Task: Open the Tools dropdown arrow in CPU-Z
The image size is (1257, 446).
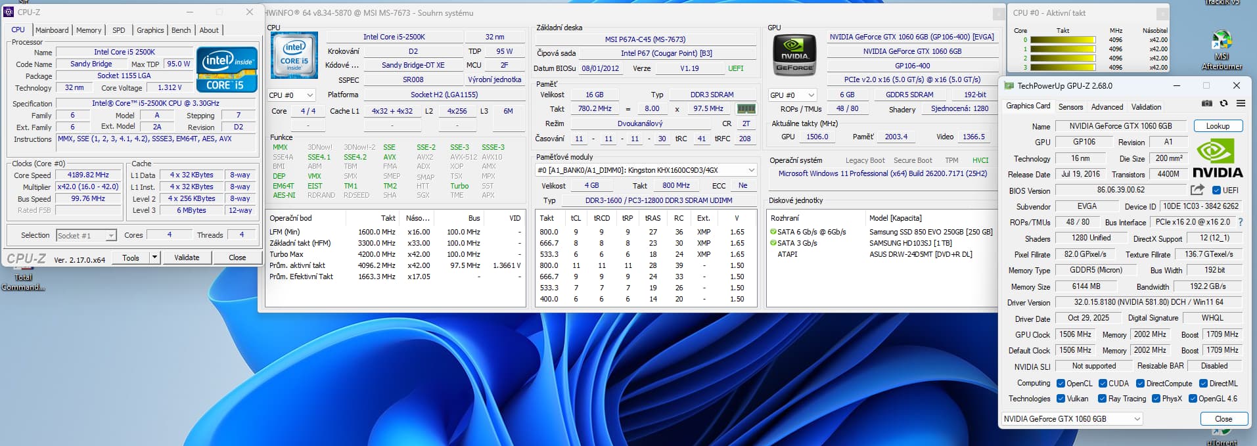Action: [154, 257]
